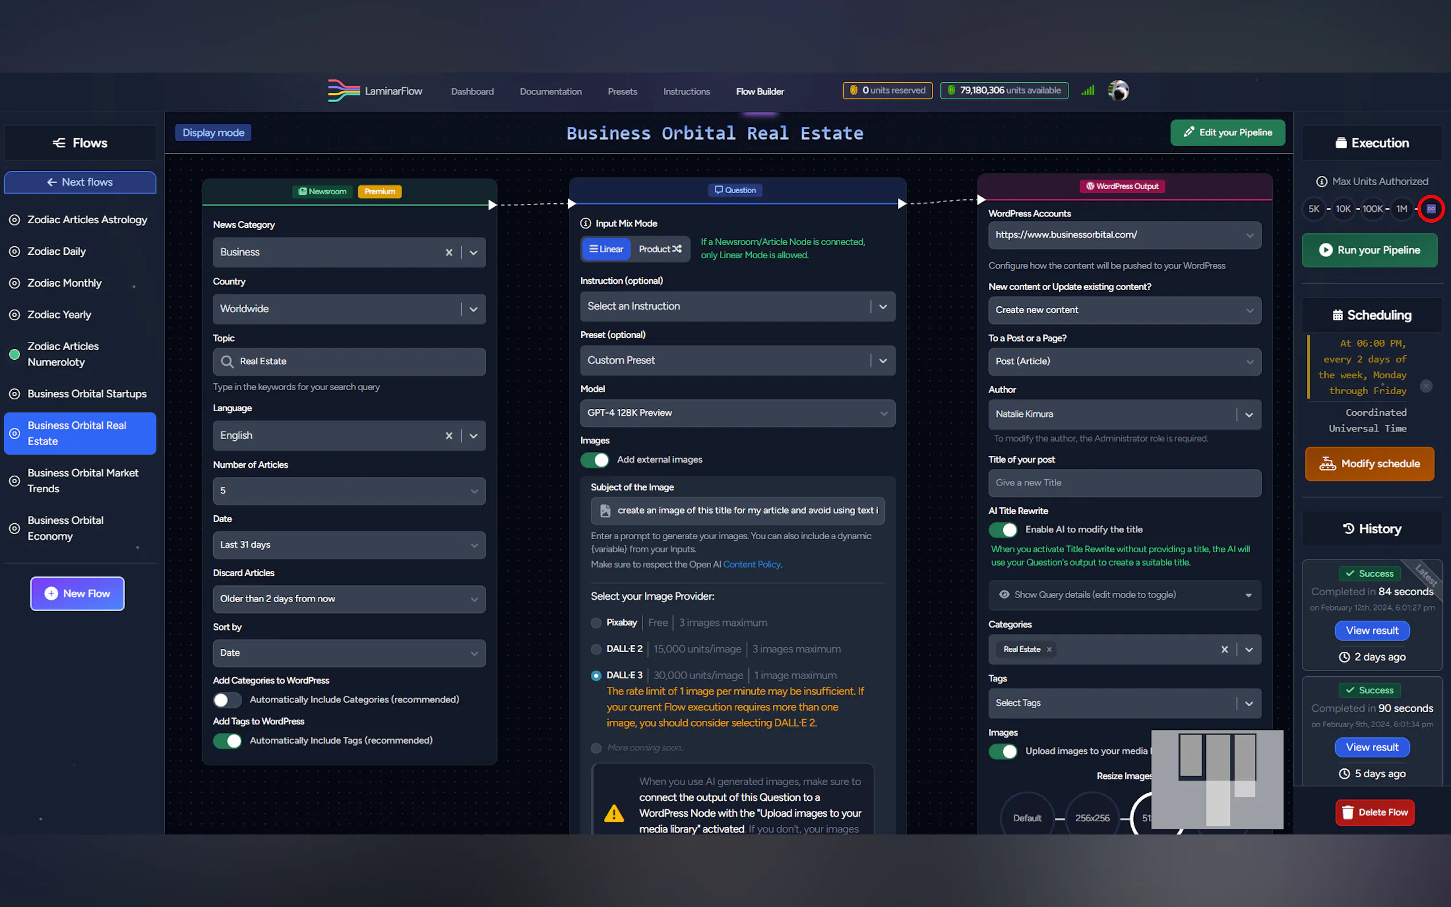
Task: Open the Content Policy link
Action: pos(751,564)
